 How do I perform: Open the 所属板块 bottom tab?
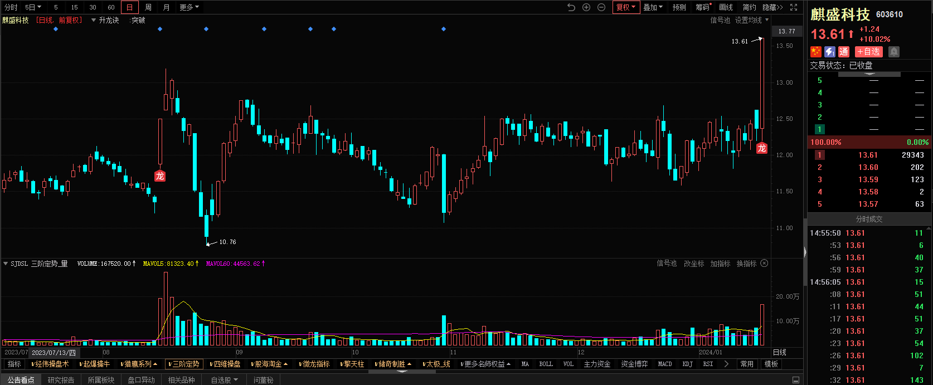(x=101, y=380)
